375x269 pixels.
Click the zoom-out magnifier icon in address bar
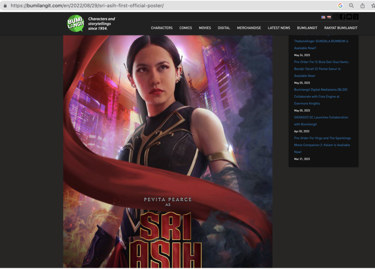tap(351, 5)
